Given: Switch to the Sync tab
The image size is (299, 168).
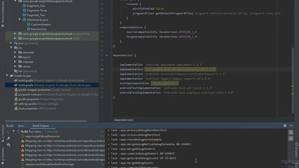Looking at the screenshot, I should click(21, 126).
